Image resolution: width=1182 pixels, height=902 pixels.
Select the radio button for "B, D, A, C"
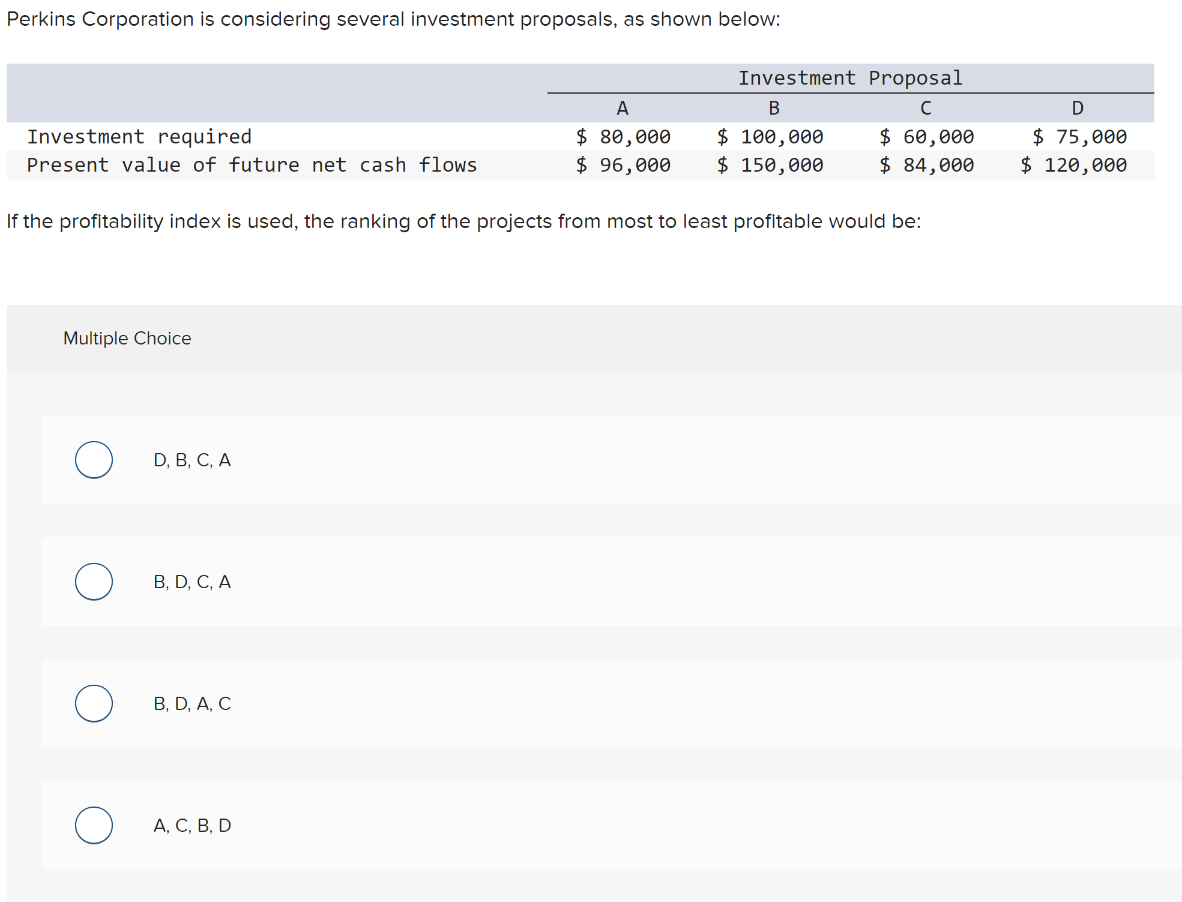(94, 703)
